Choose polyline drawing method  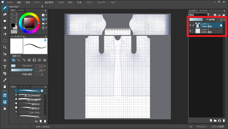[x=29, y=60]
